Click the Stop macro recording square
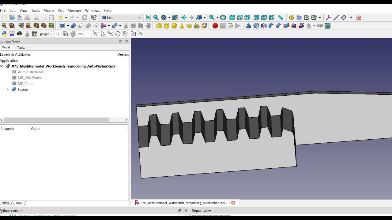 [x=223, y=26]
